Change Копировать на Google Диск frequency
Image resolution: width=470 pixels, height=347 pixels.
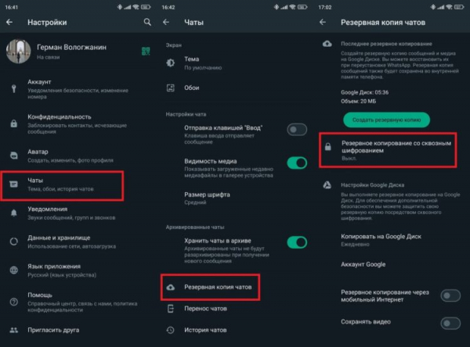pos(392,240)
